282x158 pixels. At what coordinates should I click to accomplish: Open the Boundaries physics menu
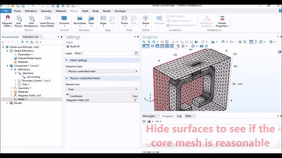click(x=80, y=21)
